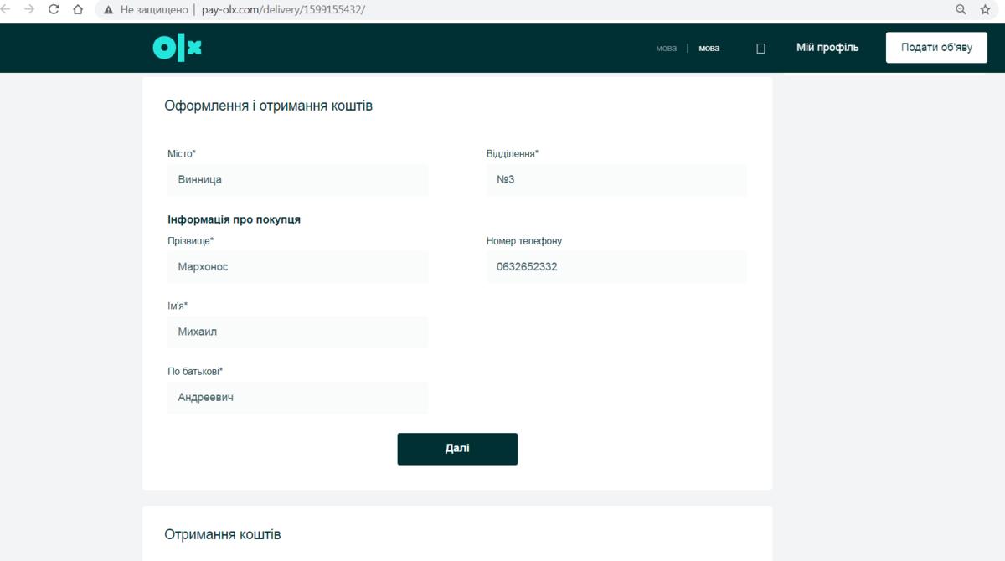Bookmark page with the star icon
The image size is (1005, 561).
[x=985, y=9]
